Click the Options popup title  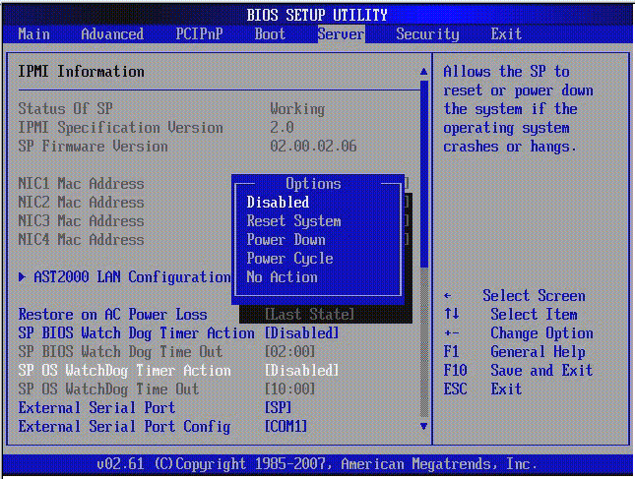click(x=313, y=184)
